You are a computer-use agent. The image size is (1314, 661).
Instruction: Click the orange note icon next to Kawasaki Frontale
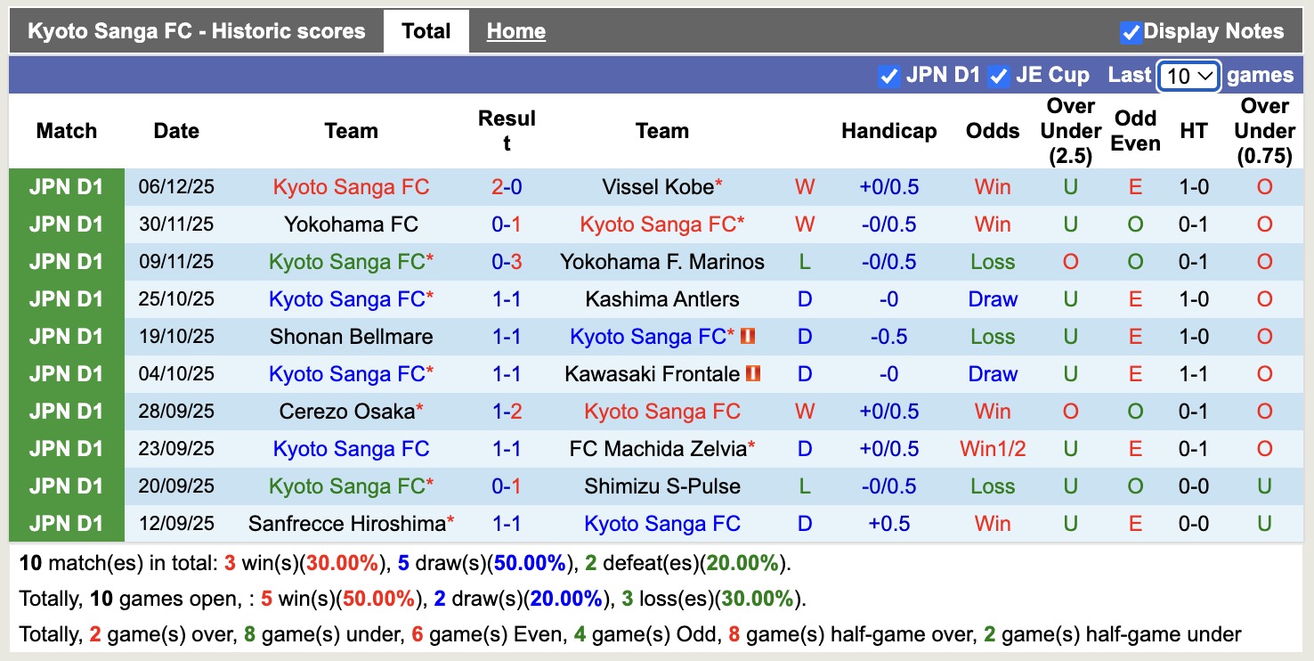click(x=754, y=373)
